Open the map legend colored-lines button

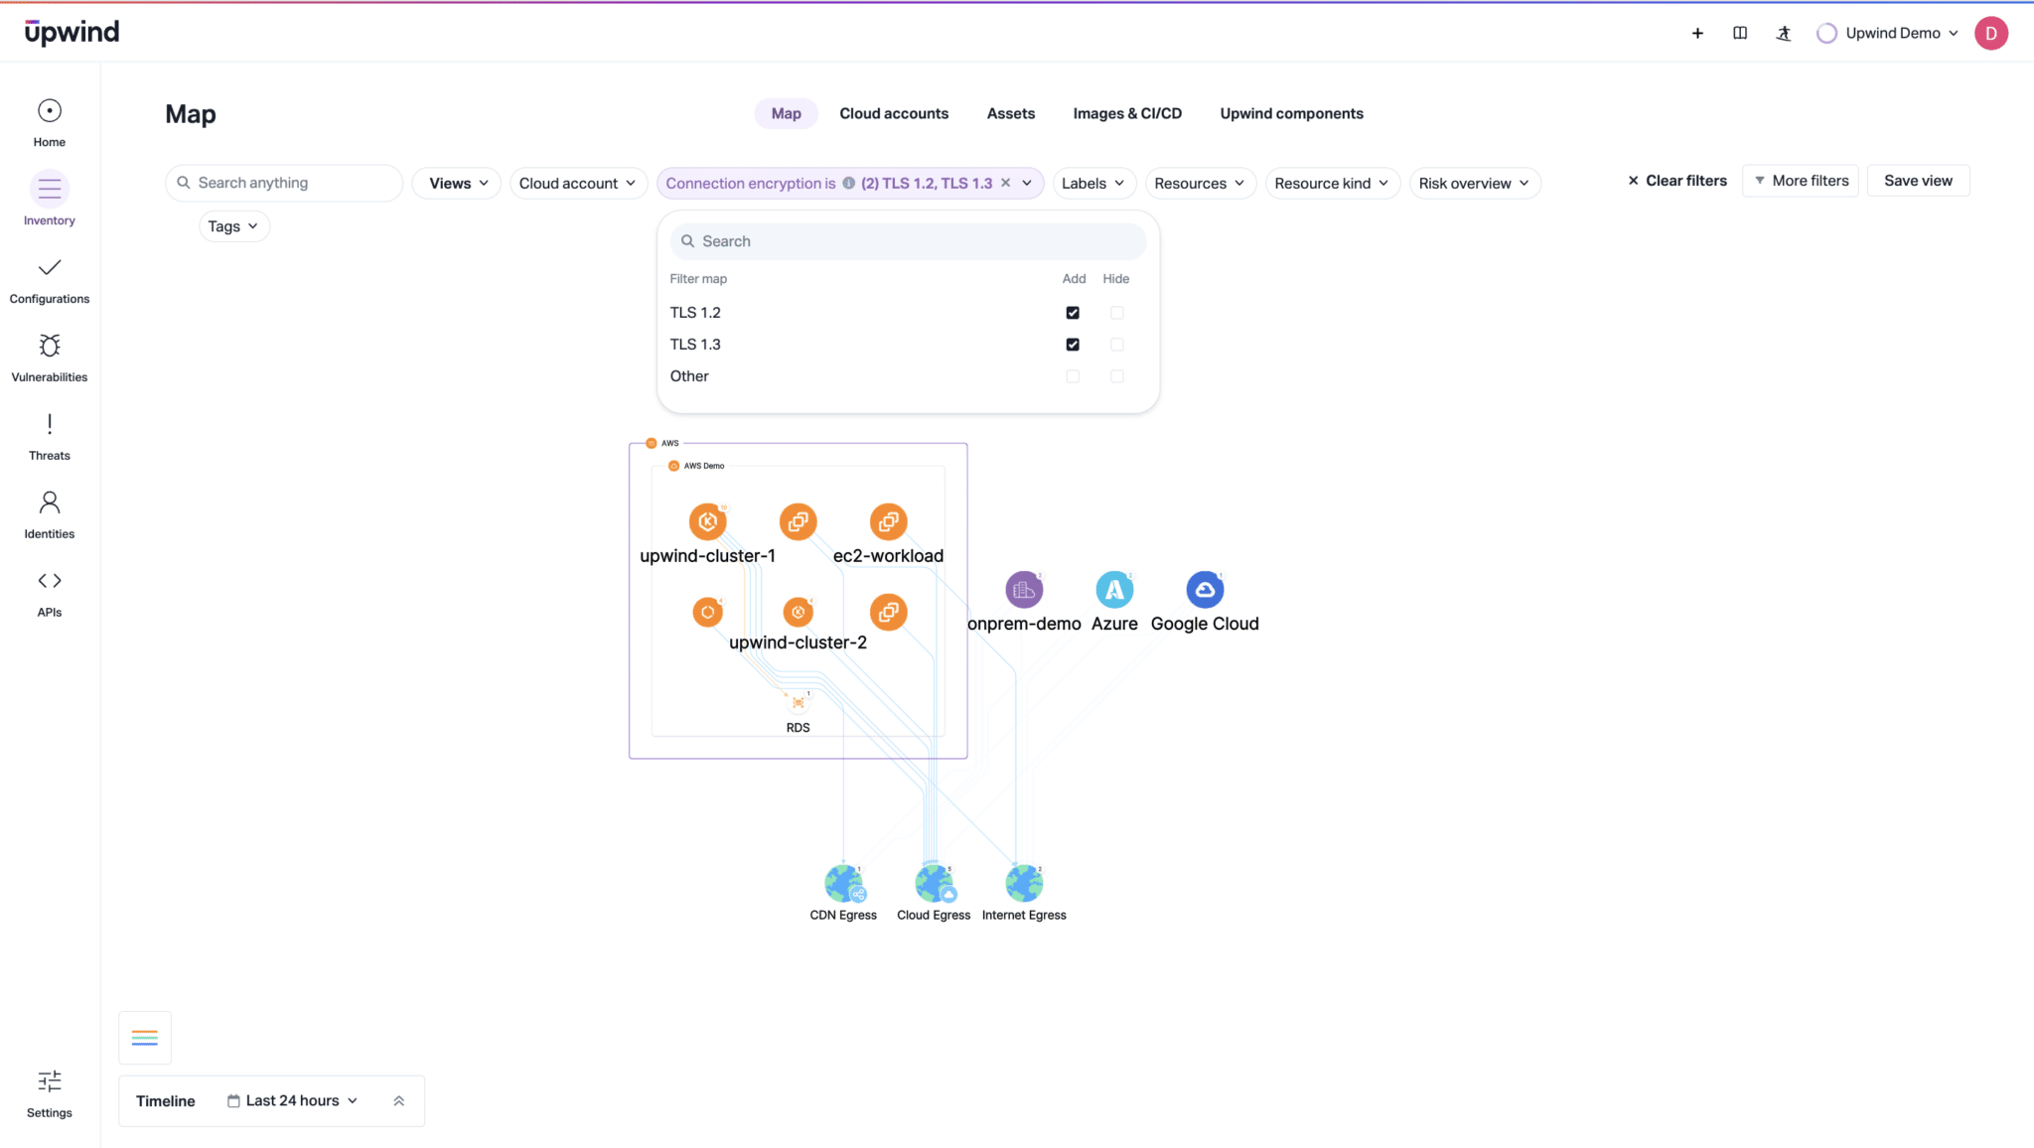point(145,1038)
